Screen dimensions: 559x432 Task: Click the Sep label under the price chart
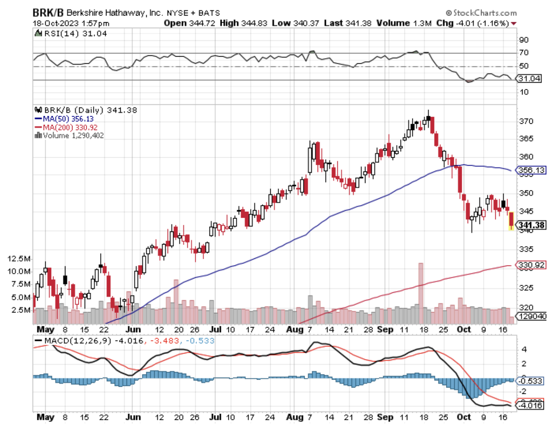coord(385,330)
